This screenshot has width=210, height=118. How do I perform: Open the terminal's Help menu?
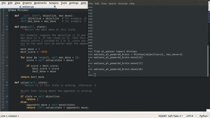(x=132, y=4)
